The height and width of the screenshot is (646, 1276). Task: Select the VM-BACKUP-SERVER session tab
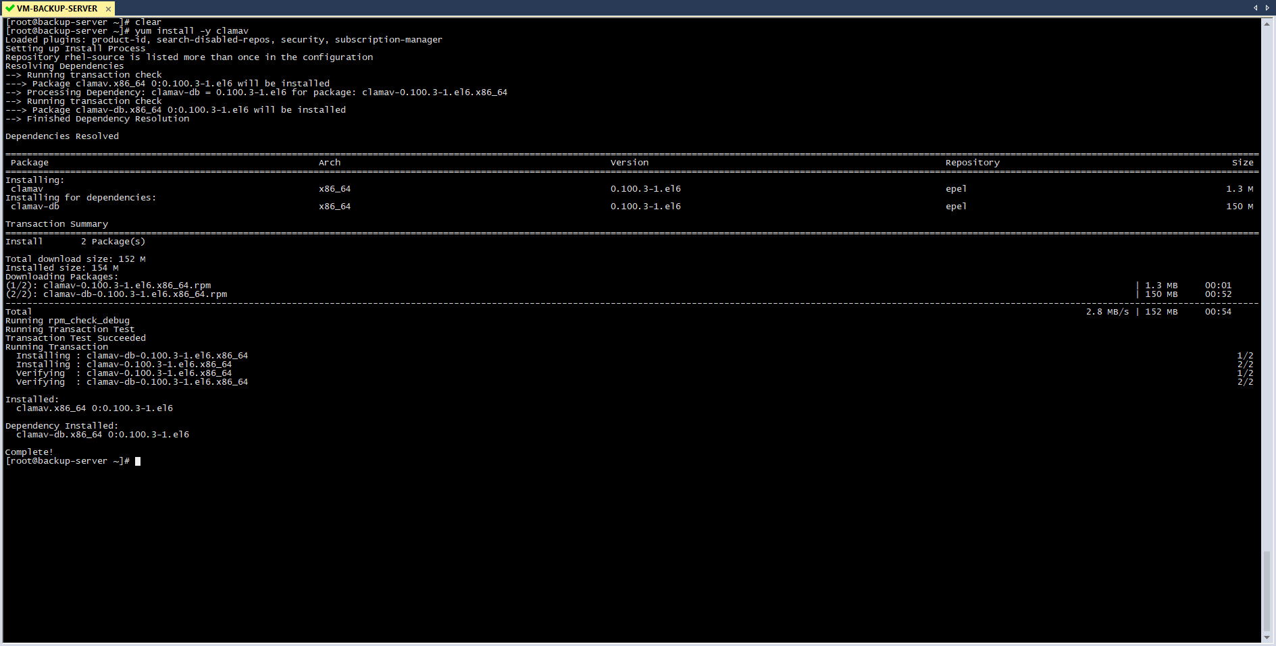point(57,9)
